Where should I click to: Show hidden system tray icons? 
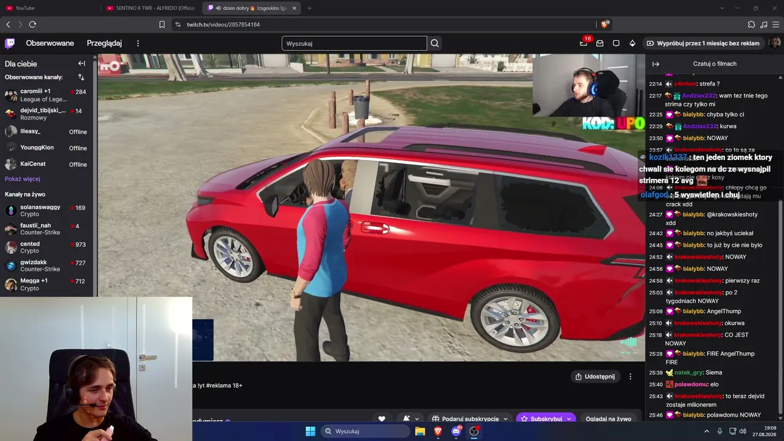706,431
